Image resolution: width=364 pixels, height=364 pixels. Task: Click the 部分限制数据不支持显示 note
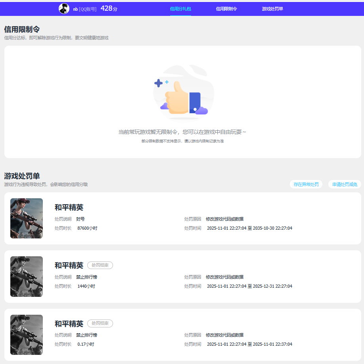(x=182, y=141)
